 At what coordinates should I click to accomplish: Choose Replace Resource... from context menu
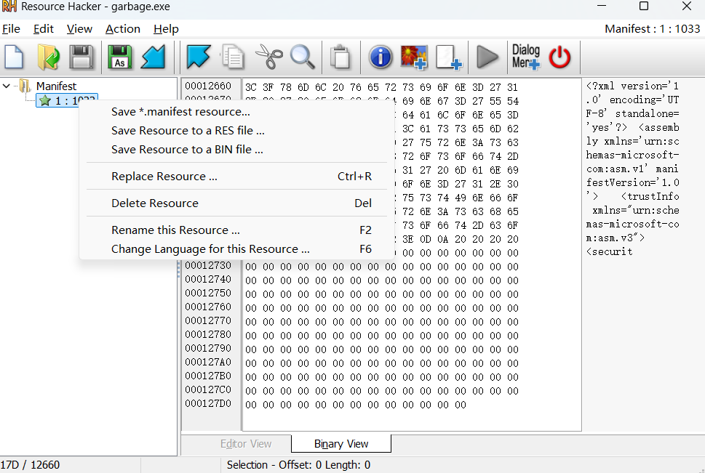pyautogui.click(x=236, y=176)
